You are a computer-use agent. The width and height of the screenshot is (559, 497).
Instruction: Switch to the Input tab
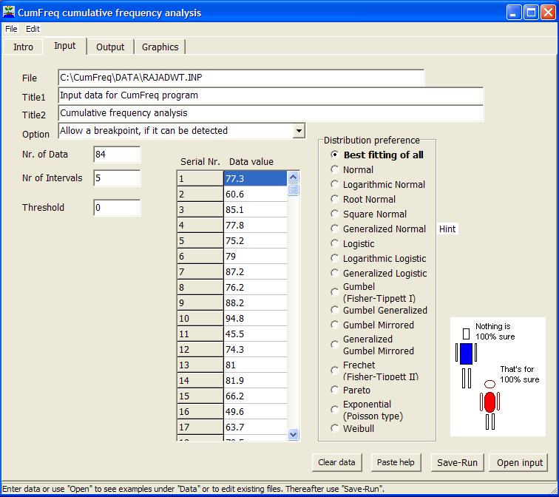click(64, 46)
